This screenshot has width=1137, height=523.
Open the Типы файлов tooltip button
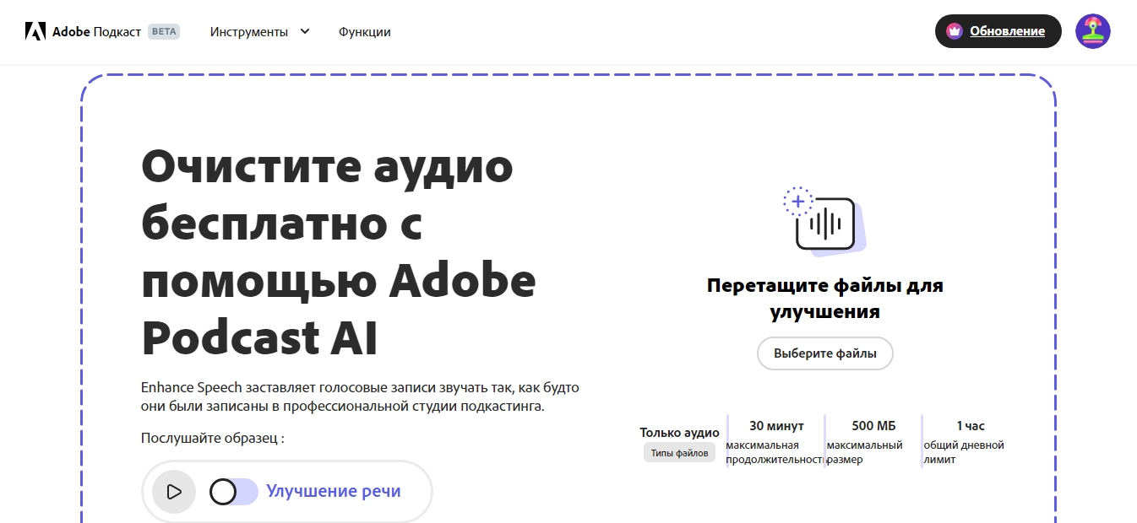pos(679,453)
